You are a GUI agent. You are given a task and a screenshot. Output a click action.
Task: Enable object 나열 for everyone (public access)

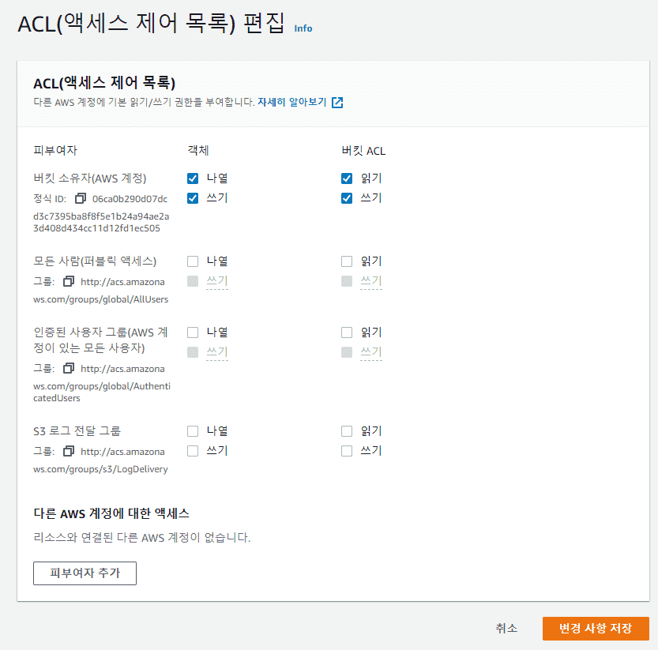click(193, 261)
